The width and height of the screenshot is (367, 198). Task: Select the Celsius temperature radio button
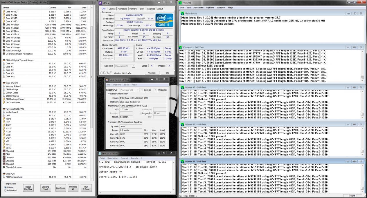[6, 187]
